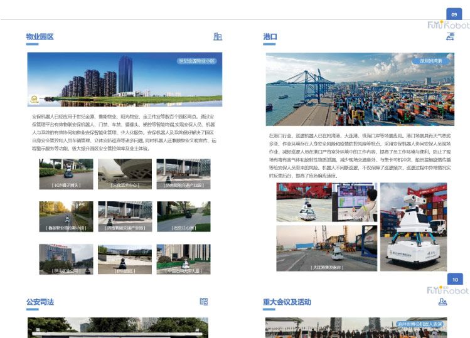
Task: Open the 中国石油科技大厦 photo thumbnail
Action: point(183,259)
